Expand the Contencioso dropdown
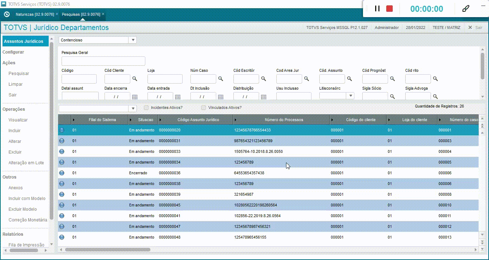This screenshot has width=489, height=260. tap(133, 40)
